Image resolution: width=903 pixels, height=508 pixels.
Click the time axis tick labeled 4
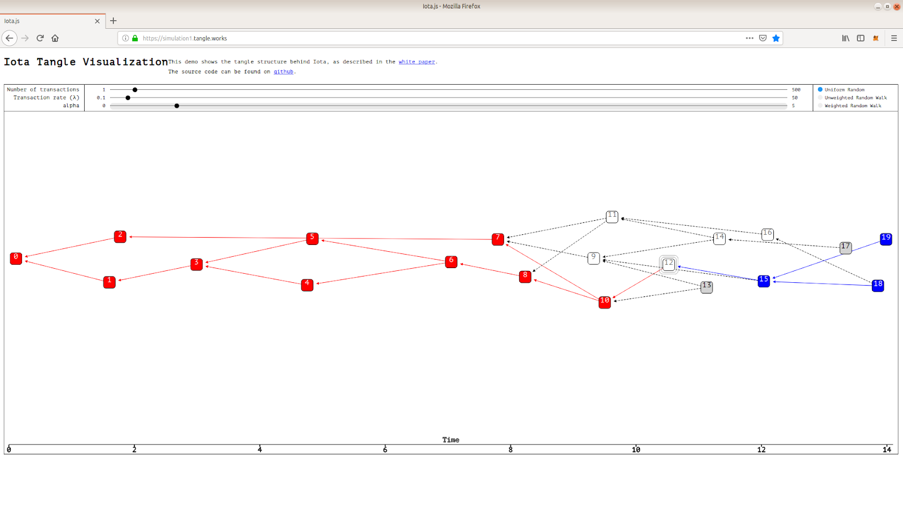coord(260,449)
